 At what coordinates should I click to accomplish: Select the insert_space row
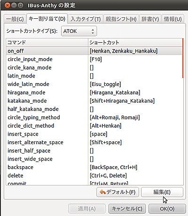tap(94, 134)
